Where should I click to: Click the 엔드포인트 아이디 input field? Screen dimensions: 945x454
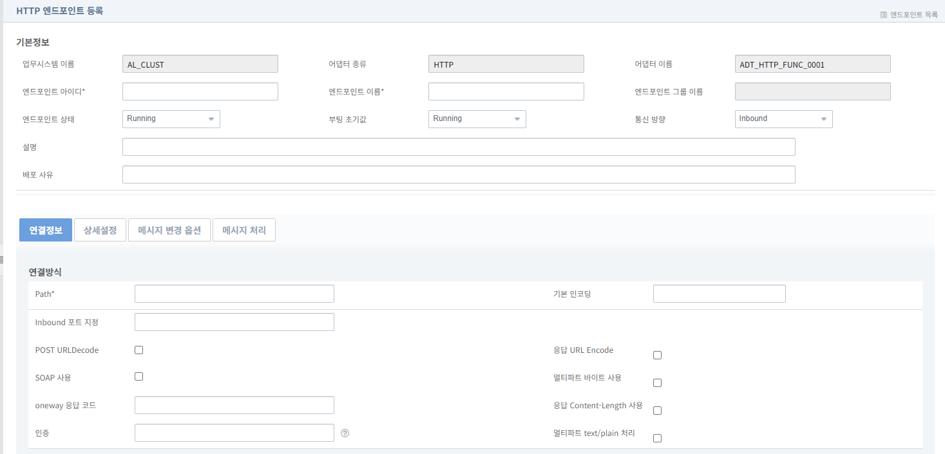point(200,91)
